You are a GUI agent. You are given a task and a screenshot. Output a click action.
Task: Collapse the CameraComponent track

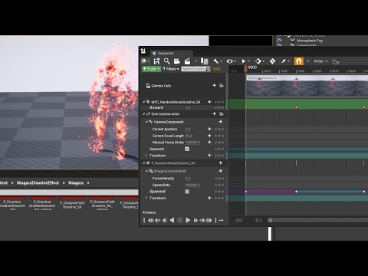click(x=146, y=122)
